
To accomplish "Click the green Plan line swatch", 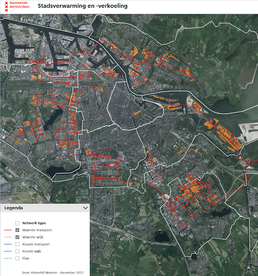I will 8,258.
